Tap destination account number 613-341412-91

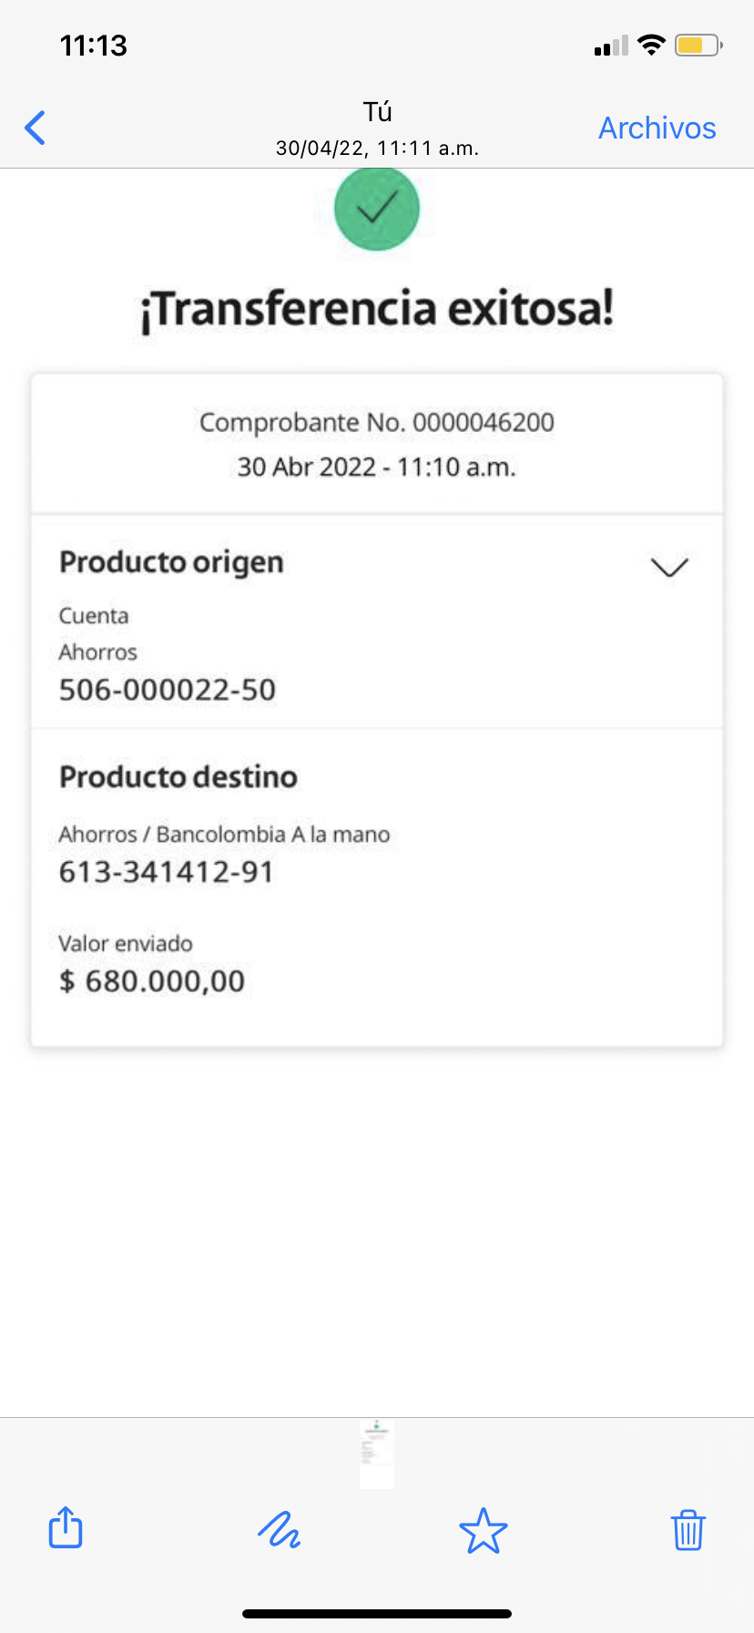167,872
